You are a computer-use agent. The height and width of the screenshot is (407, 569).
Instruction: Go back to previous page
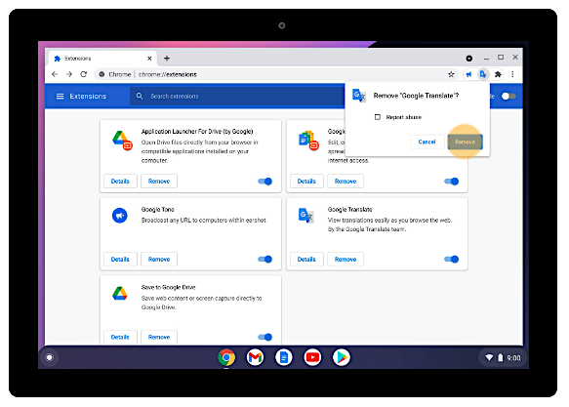[x=55, y=74]
